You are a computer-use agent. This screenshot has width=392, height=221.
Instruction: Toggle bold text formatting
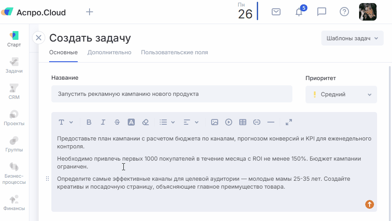[89, 123]
